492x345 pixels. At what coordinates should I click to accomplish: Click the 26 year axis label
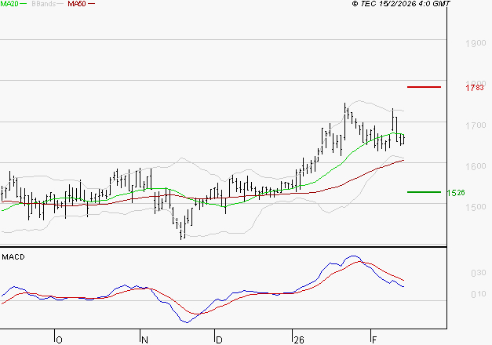click(x=299, y=340)
